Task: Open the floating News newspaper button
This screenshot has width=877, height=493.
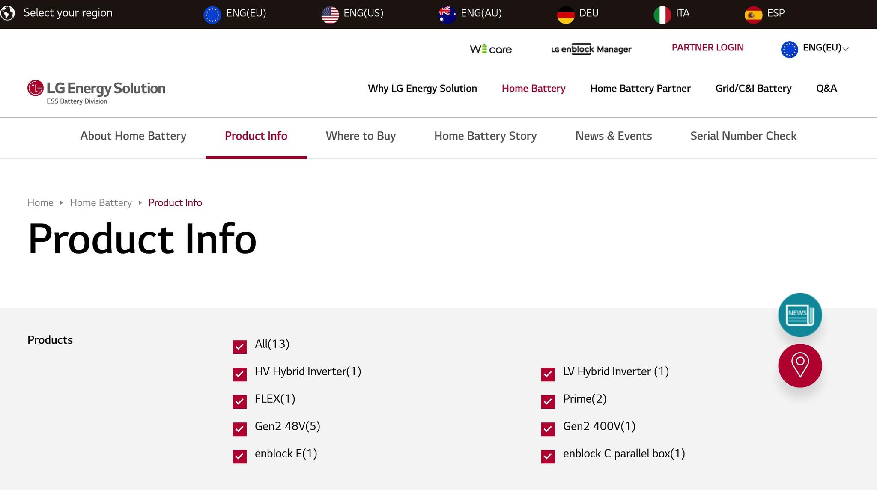Action: (x=800, y=315)
